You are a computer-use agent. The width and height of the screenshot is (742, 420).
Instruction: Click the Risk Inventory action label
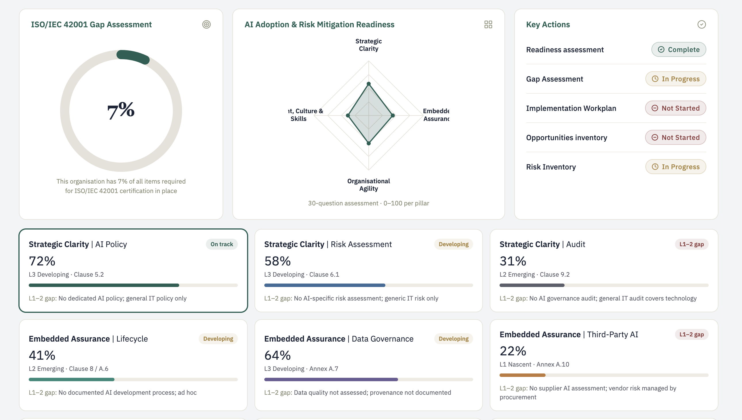click(551, 167)
